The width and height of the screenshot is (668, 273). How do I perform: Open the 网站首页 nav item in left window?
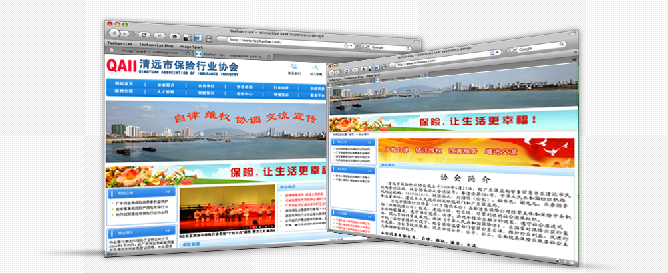[124, 84]
